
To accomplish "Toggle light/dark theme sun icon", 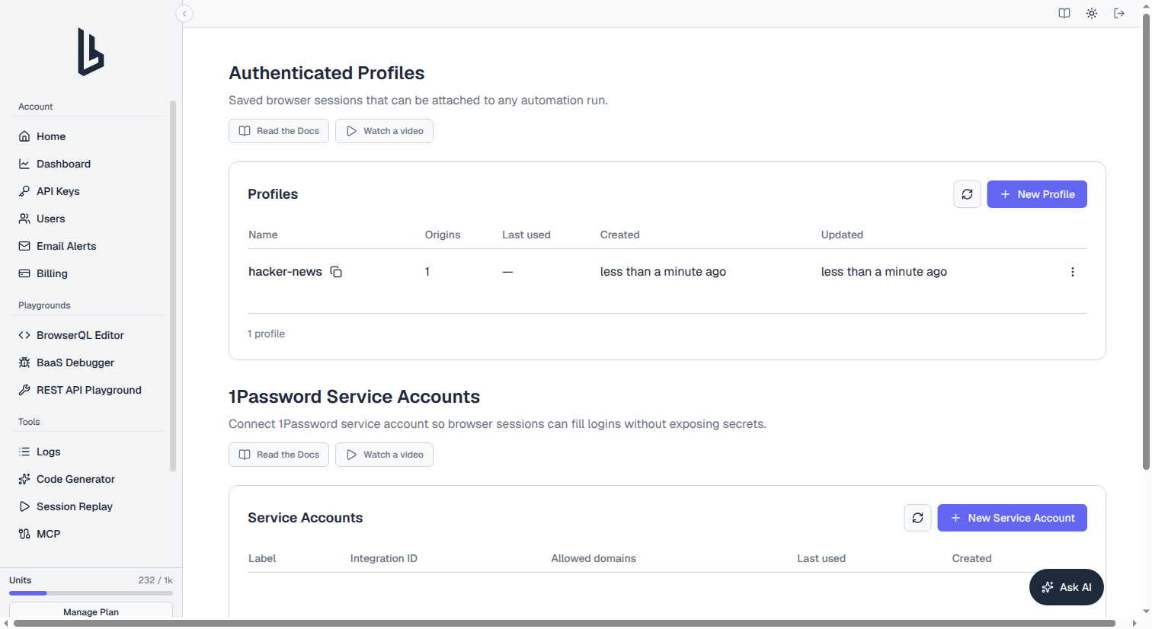I will coord(1092,14).
